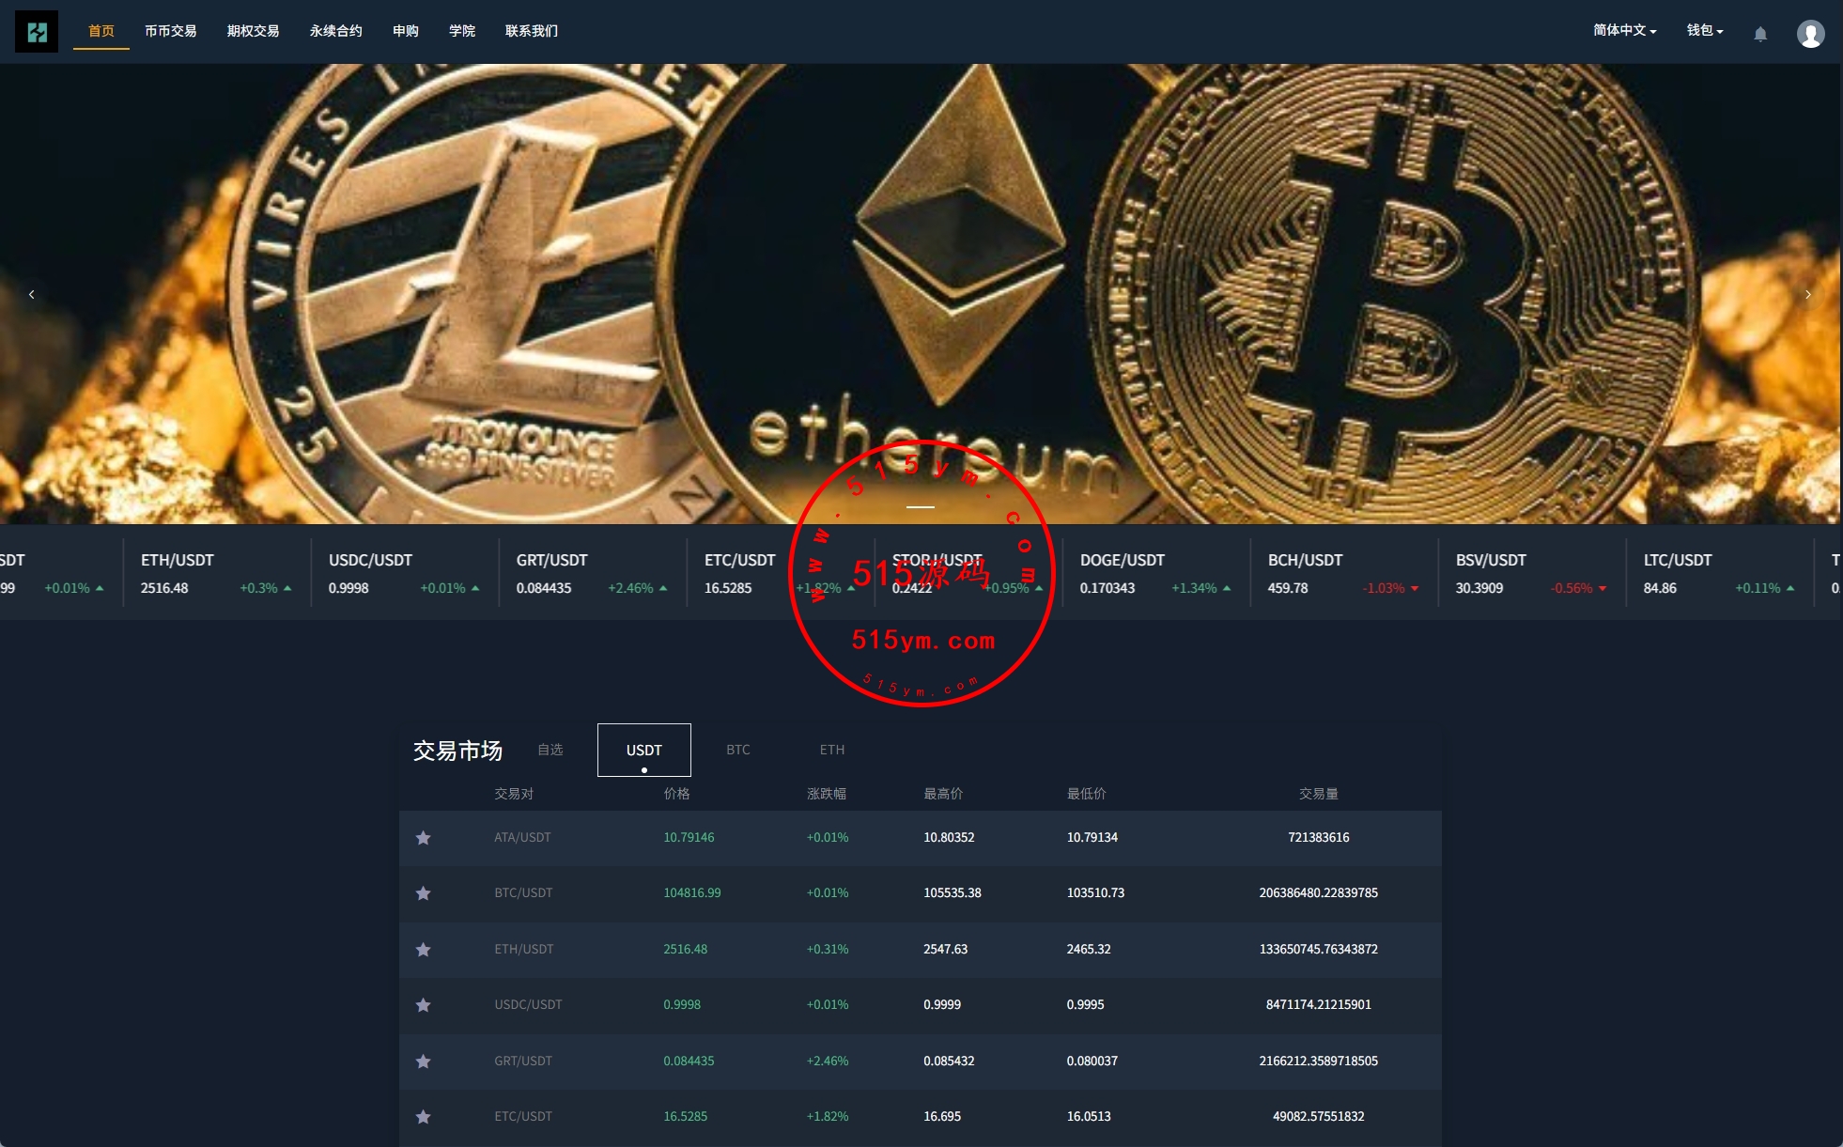This screenshot has width=1843, height=1147.
Task: Open the BTC/USDT trading pair row
Action: [921, 893]
